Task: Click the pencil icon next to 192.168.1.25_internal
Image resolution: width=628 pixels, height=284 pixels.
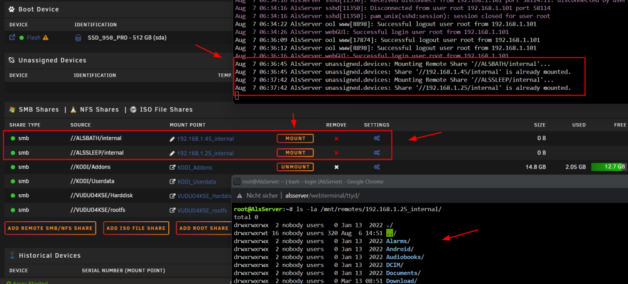Action: pyautogui.click(x=172, y=153)
